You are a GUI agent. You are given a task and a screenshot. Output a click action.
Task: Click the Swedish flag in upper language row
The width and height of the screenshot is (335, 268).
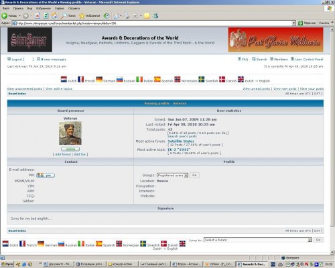point(202,79)
